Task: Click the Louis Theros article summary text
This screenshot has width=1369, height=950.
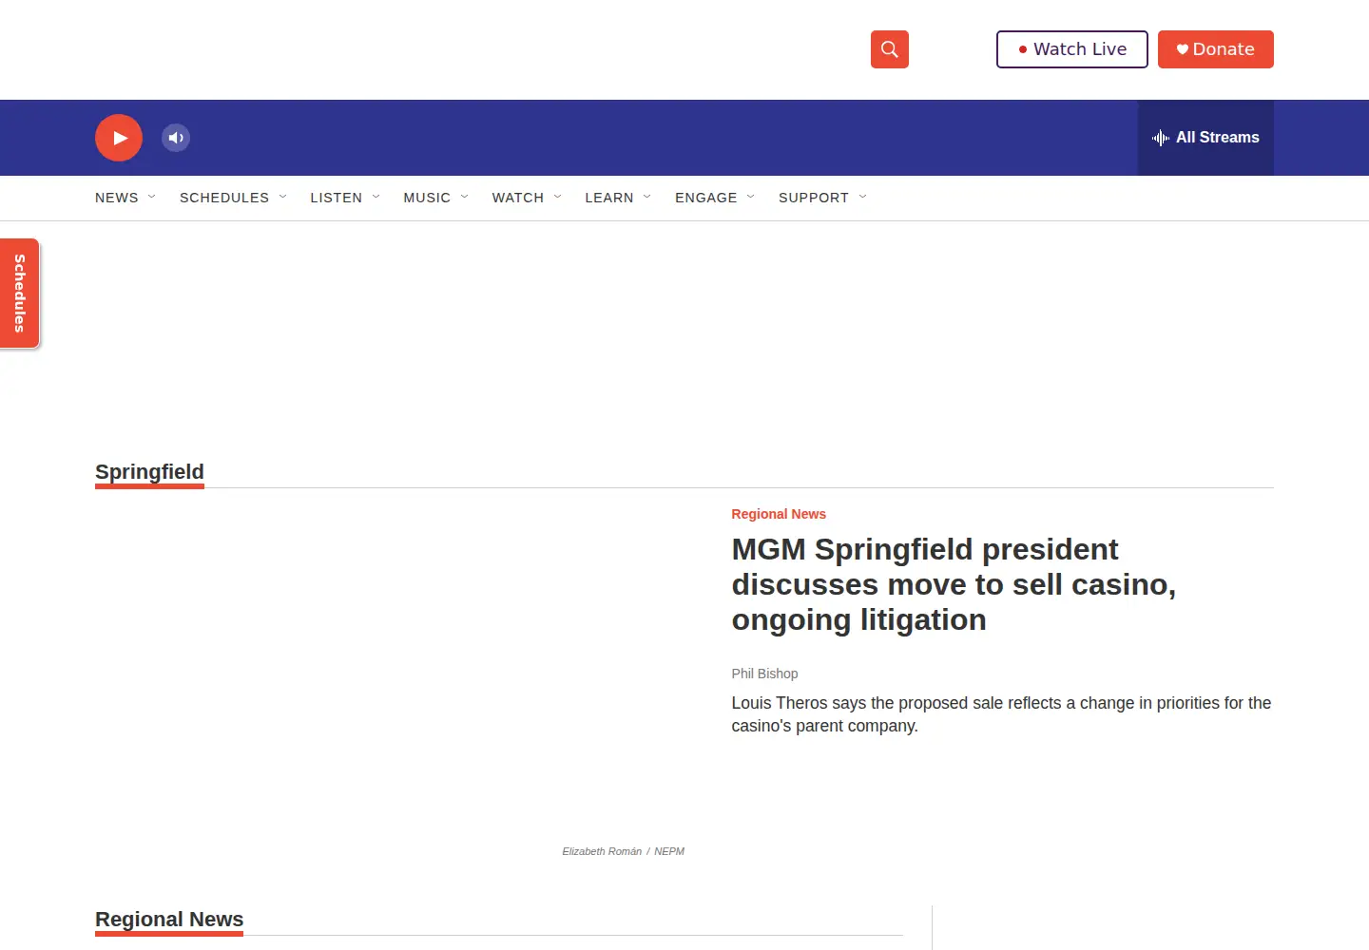Action: coord(1001,714)
